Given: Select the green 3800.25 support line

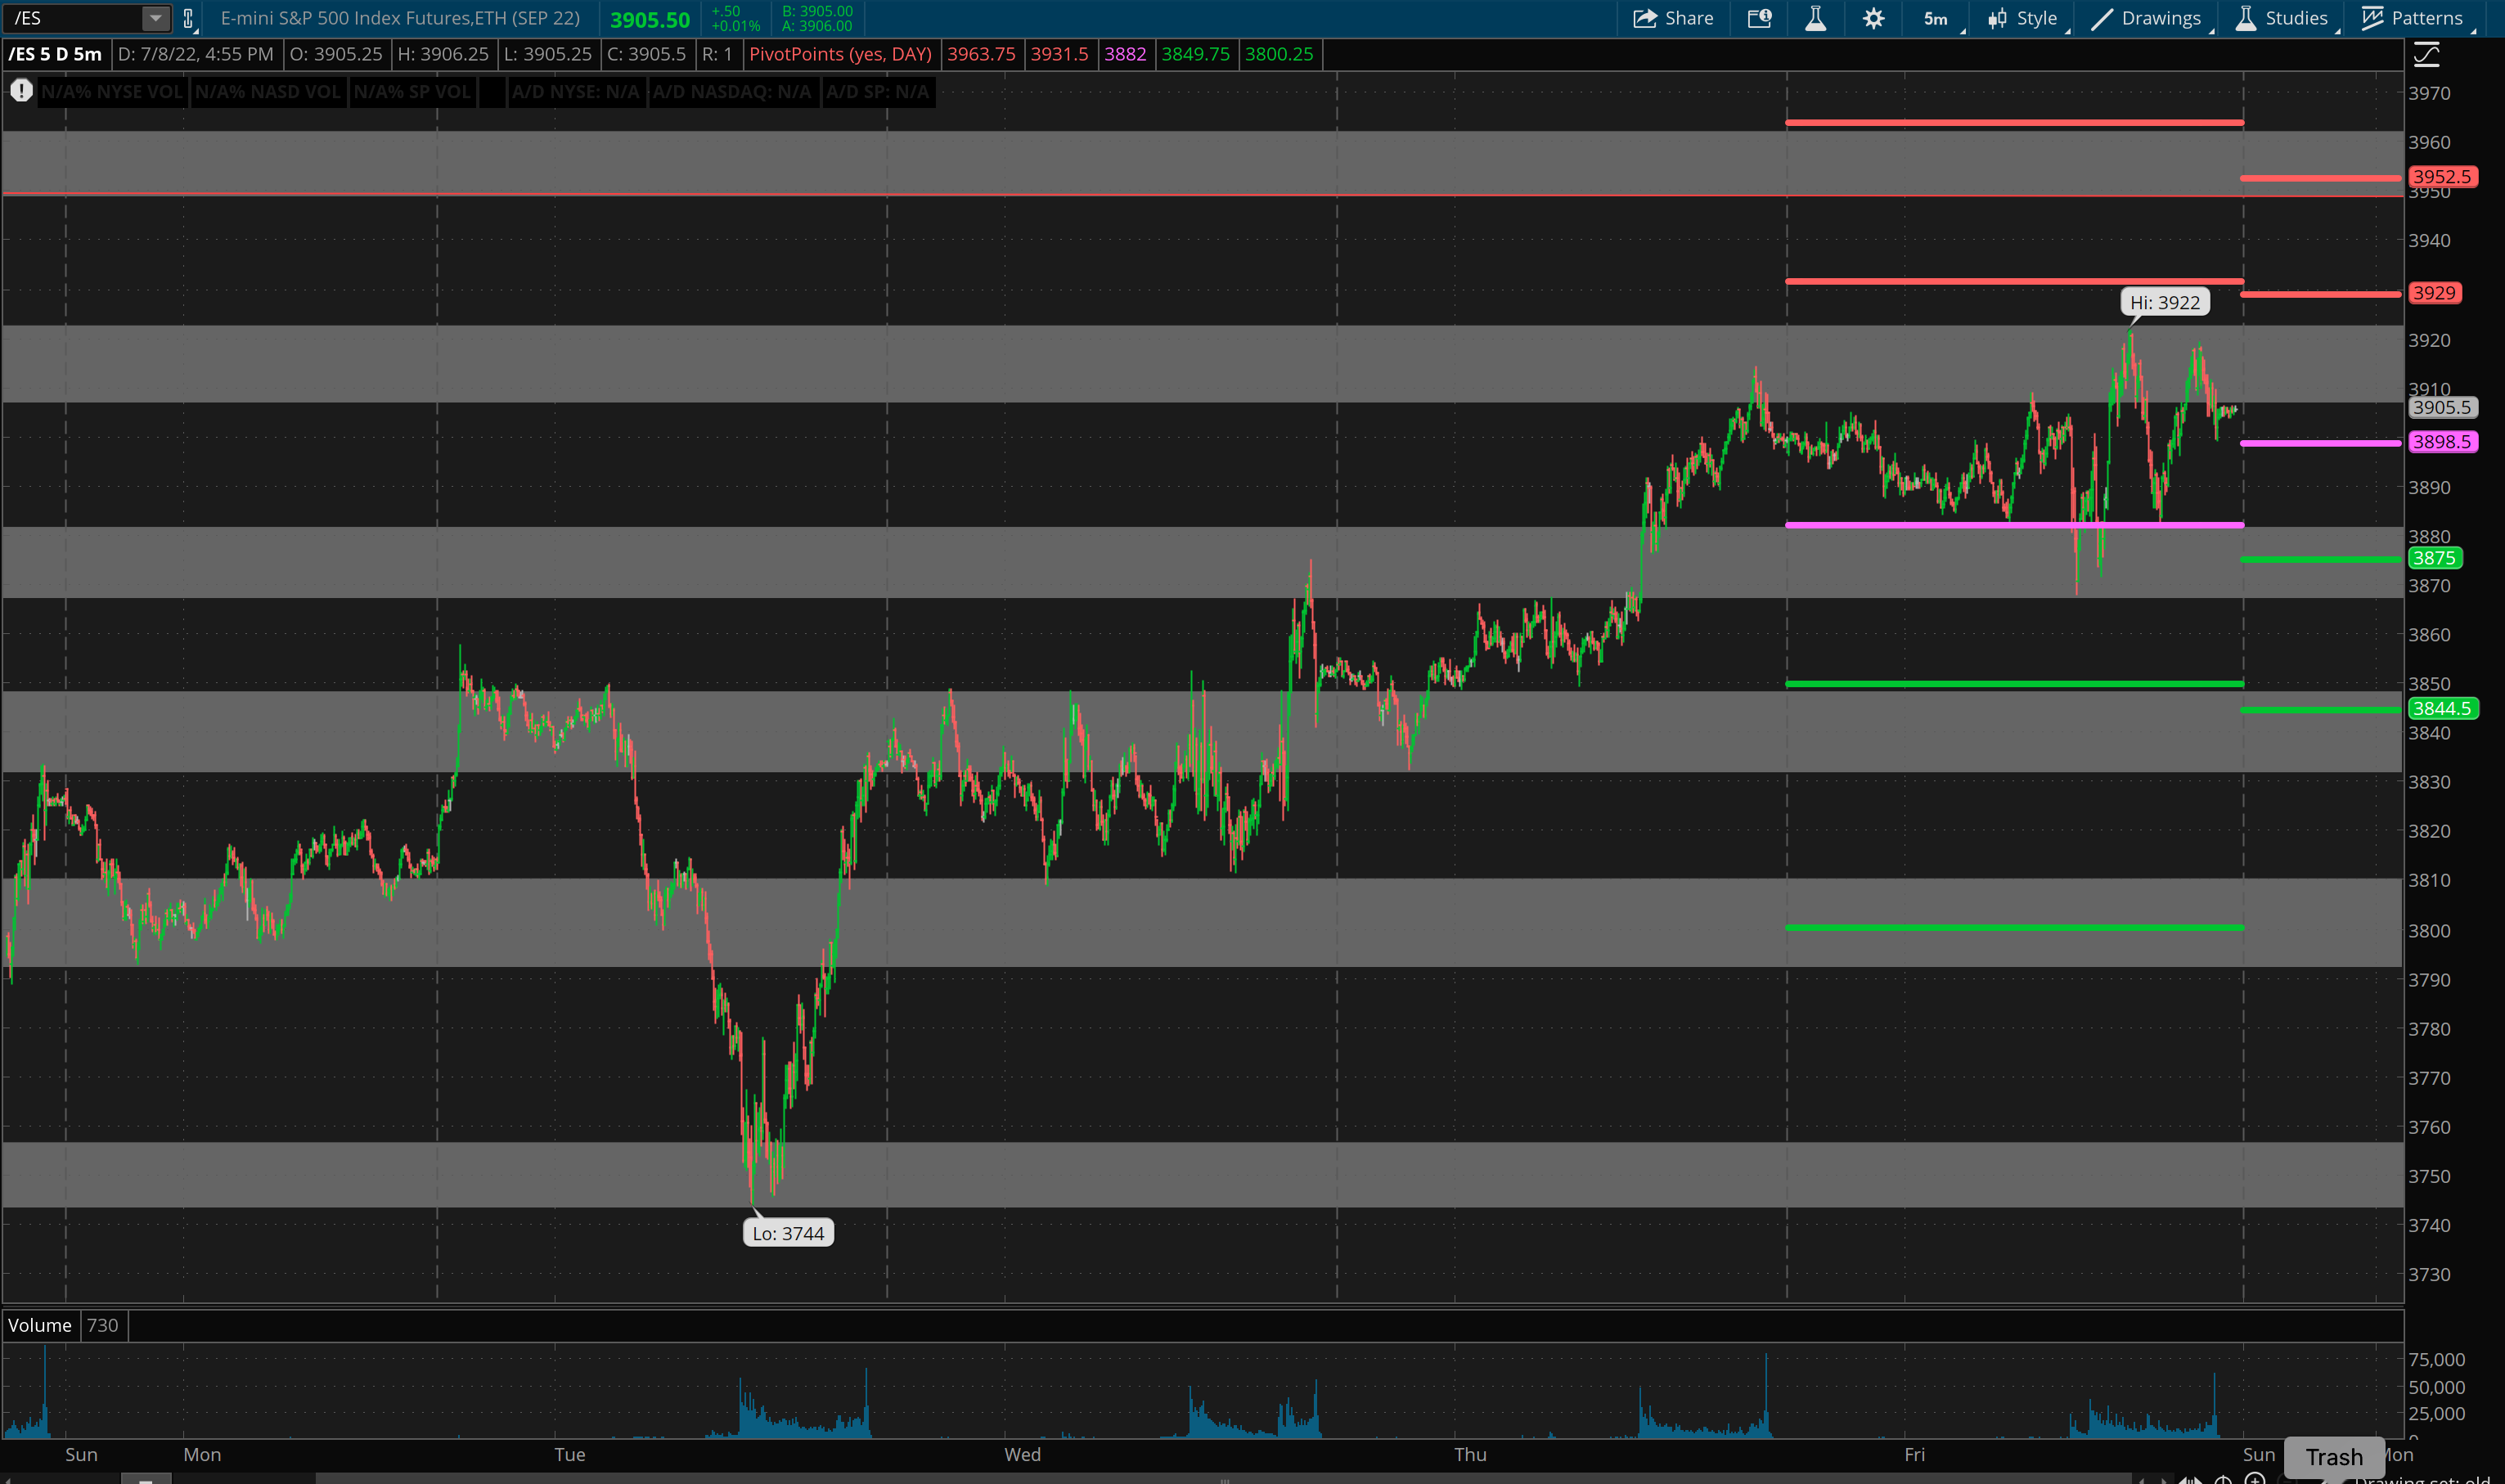Looking at the screenshot, I should [x=2014, y=928].
